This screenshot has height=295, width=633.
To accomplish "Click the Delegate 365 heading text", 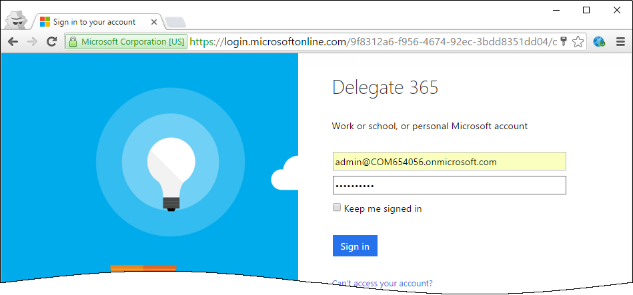I will tap(385, 87).
